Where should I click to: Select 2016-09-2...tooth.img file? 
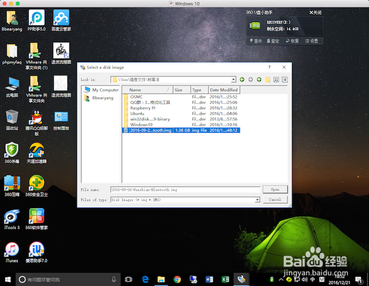[x=181, y=130]
